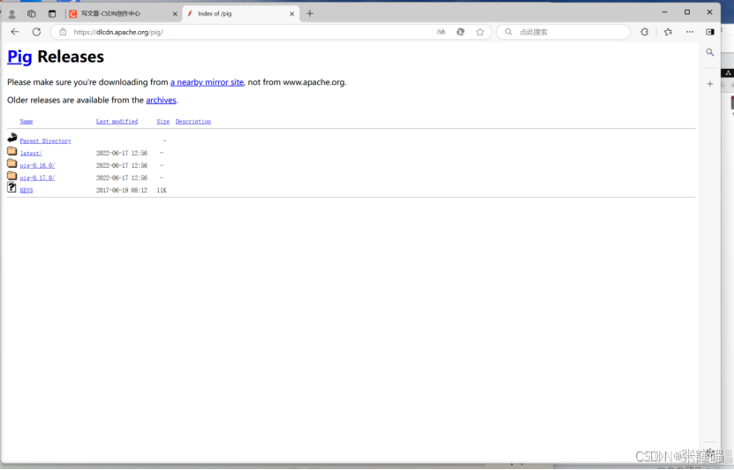734x470 pixels.
Task: Open the profile avatar icon
Action: tap(12, 13)
